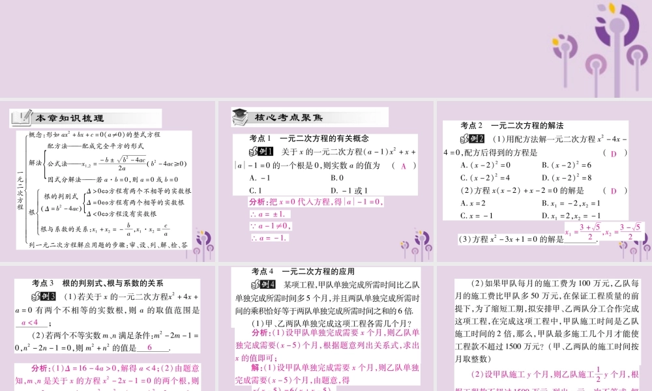Click the 例4 example badge
Screen dimensions: 652x391
[263, 285]
